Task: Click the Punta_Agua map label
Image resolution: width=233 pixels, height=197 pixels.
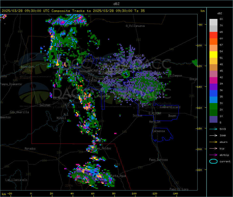Action: pos(118,176)
